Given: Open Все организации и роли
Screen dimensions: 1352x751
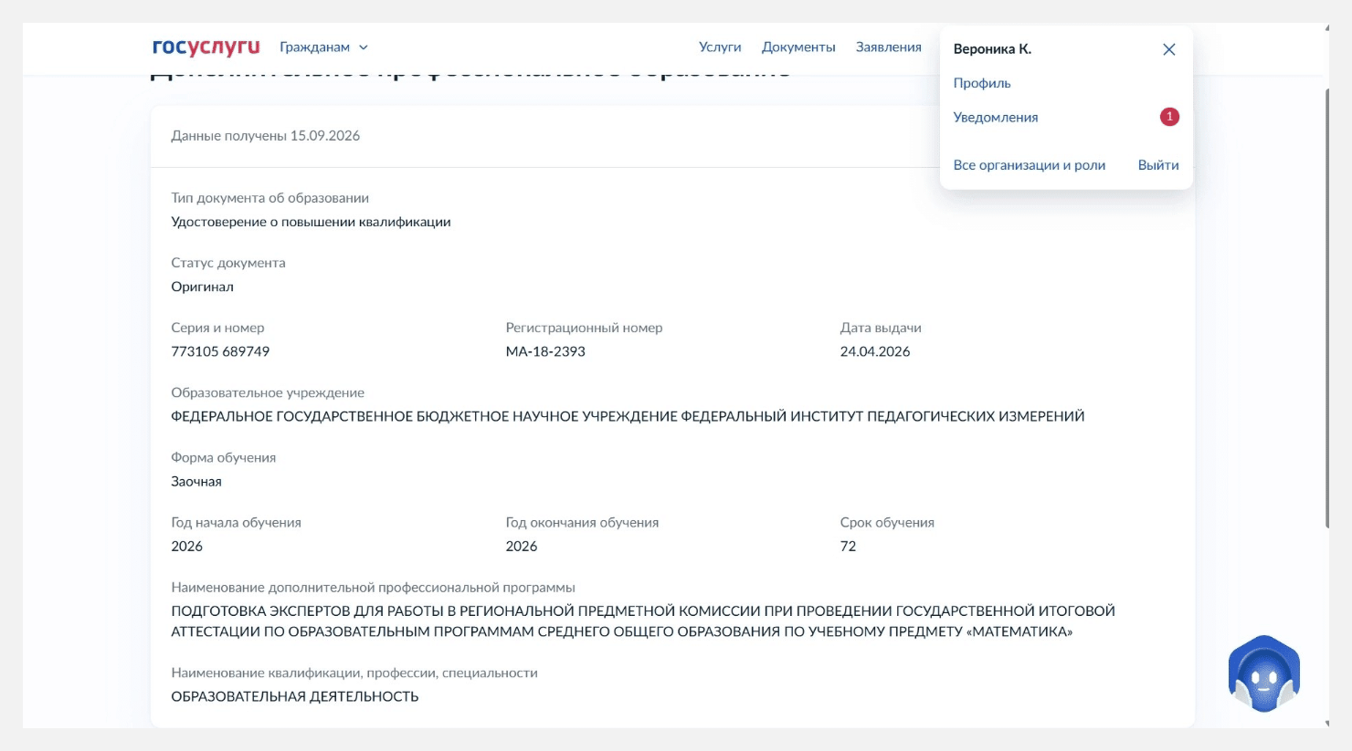Looking at the screenshot, I should [x=1030, y=165].
